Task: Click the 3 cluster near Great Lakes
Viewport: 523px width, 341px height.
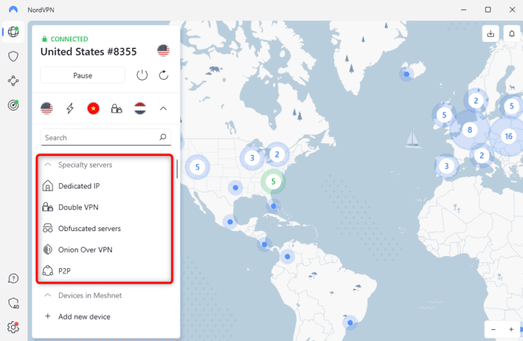Action: tap(252, 158)
